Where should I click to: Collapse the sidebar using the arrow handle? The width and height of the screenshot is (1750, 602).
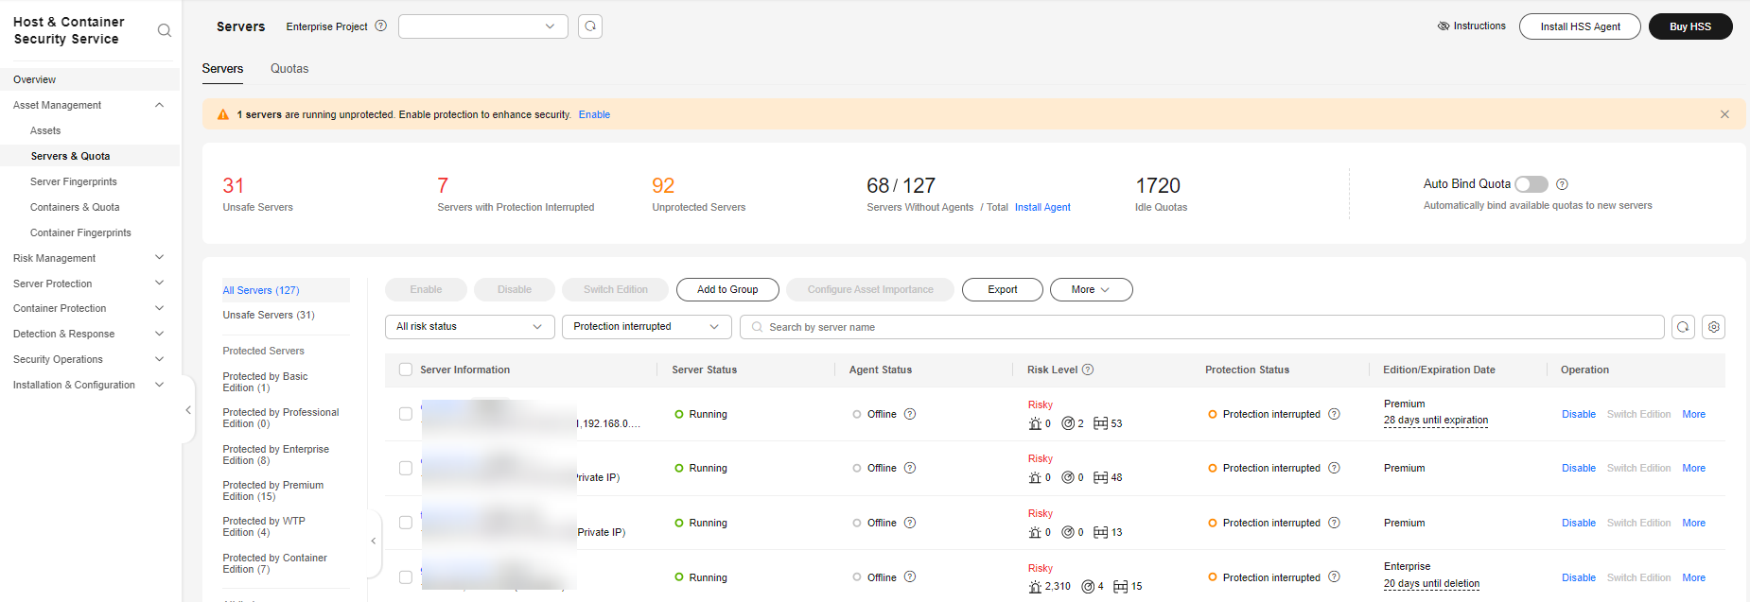point(188,410)
